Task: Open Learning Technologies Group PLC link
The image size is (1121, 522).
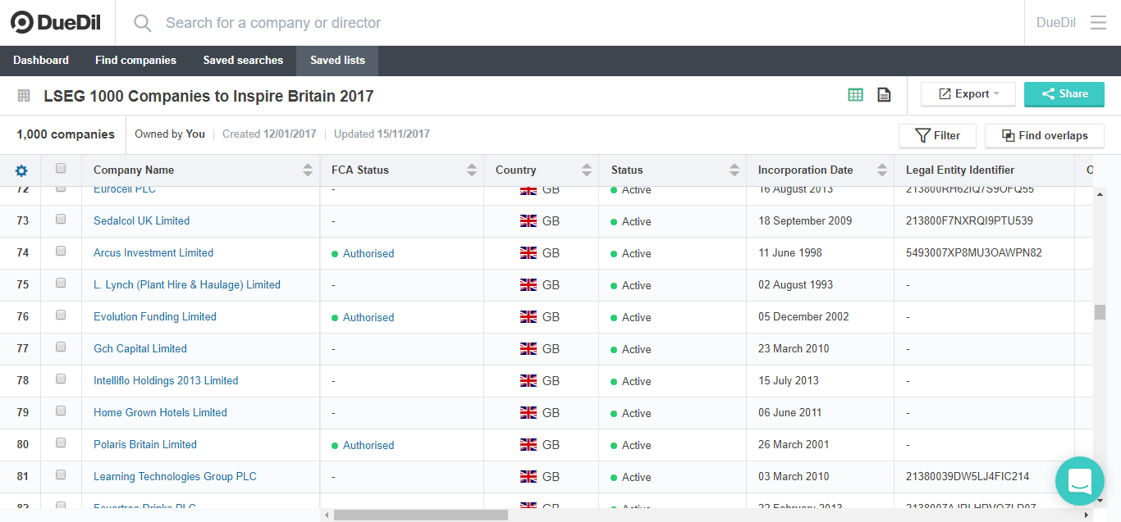Action: coord(175,477)
